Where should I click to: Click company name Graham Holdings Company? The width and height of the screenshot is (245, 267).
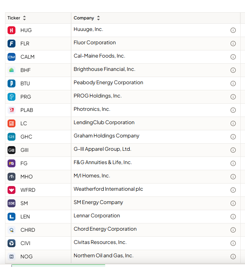click(x=106, y=136)
